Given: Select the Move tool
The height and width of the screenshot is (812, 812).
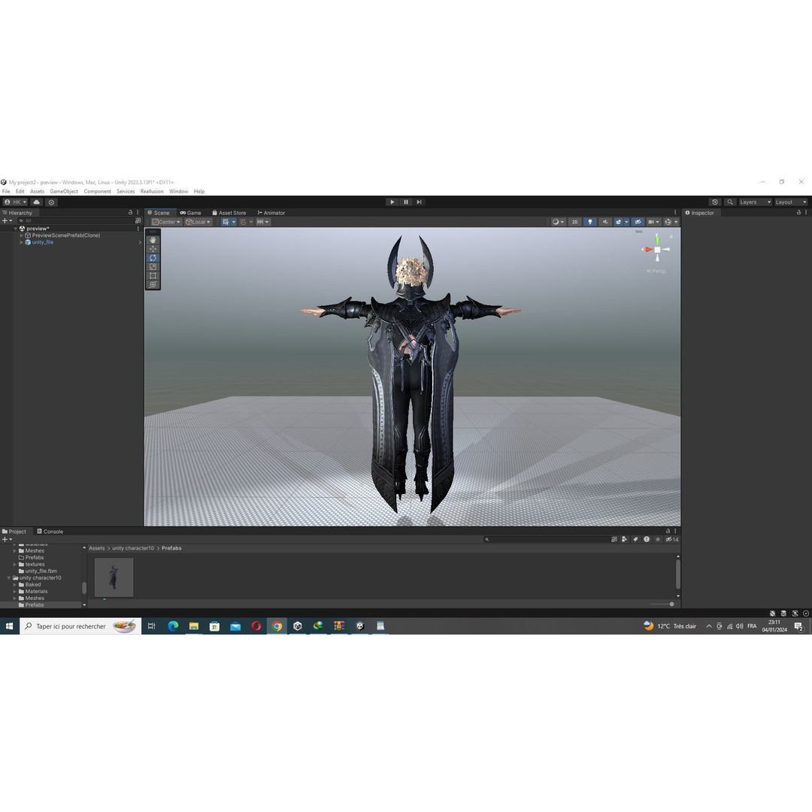Looking at the screenshot, I should tap(153, 249).
